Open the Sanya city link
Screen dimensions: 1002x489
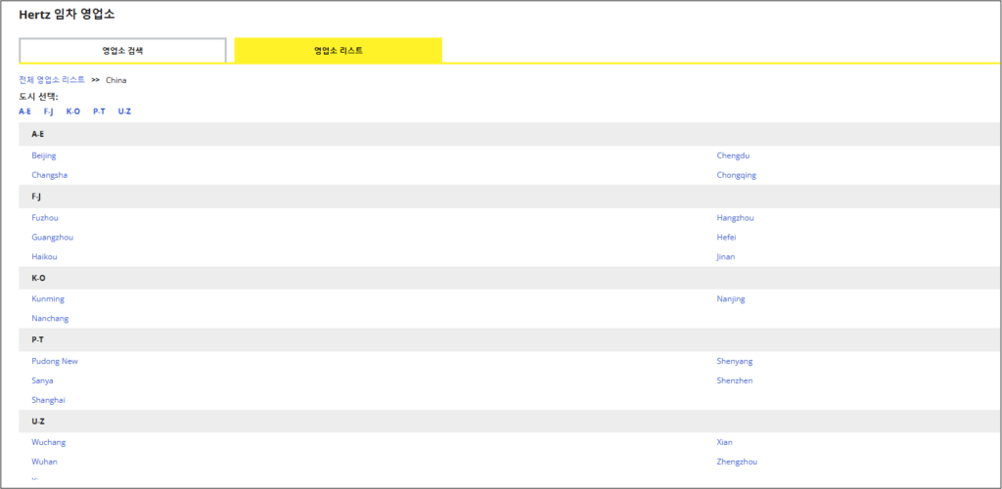(43, 381)
